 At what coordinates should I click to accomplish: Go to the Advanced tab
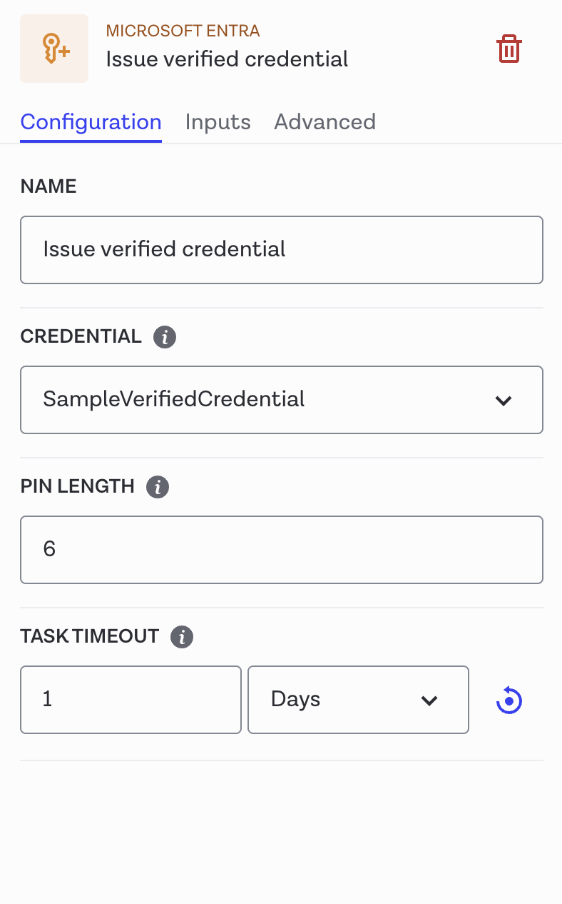pos(325,122)
